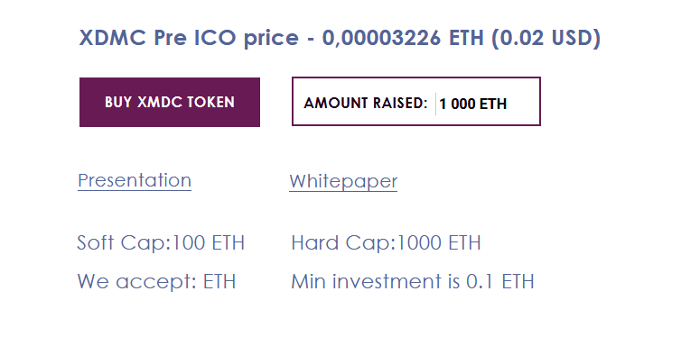Click the 0,00003226 ETH price value
The height and width of the screenshot is (346, 681).
pyautogui.click(x=403, y=38)
